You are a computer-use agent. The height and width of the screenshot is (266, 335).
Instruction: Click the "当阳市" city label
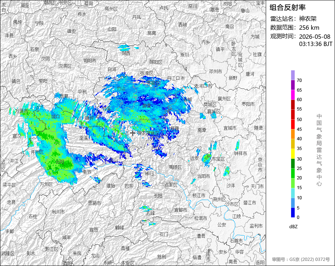[203, 176]
